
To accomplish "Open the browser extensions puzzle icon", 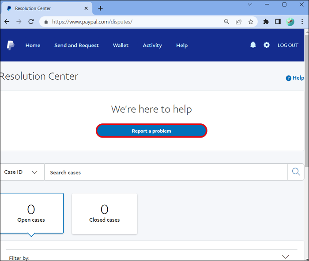I will (x=266, y=22).
